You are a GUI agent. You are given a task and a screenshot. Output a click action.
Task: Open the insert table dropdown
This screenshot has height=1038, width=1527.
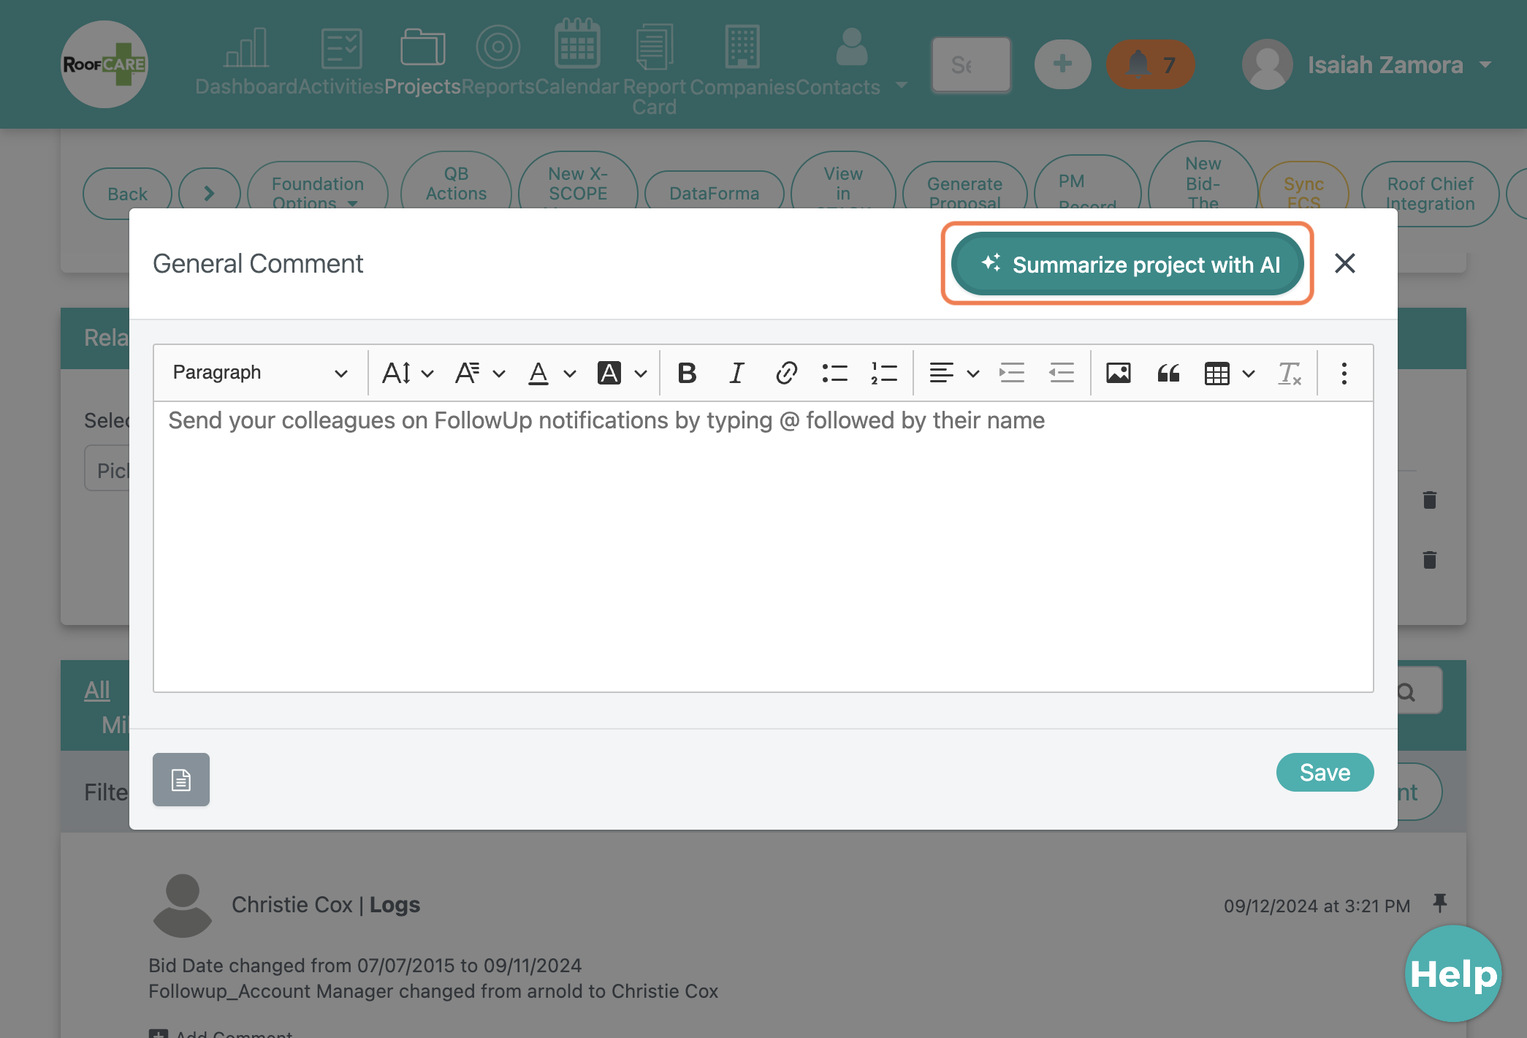tap(1230, 373)
